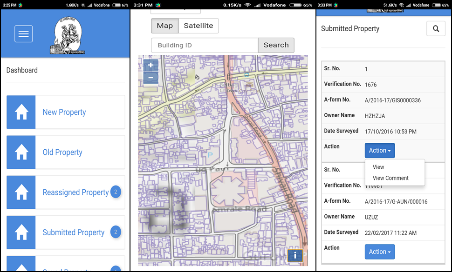
Task: Zoom out on the map
Action: [x=151, y=78]
